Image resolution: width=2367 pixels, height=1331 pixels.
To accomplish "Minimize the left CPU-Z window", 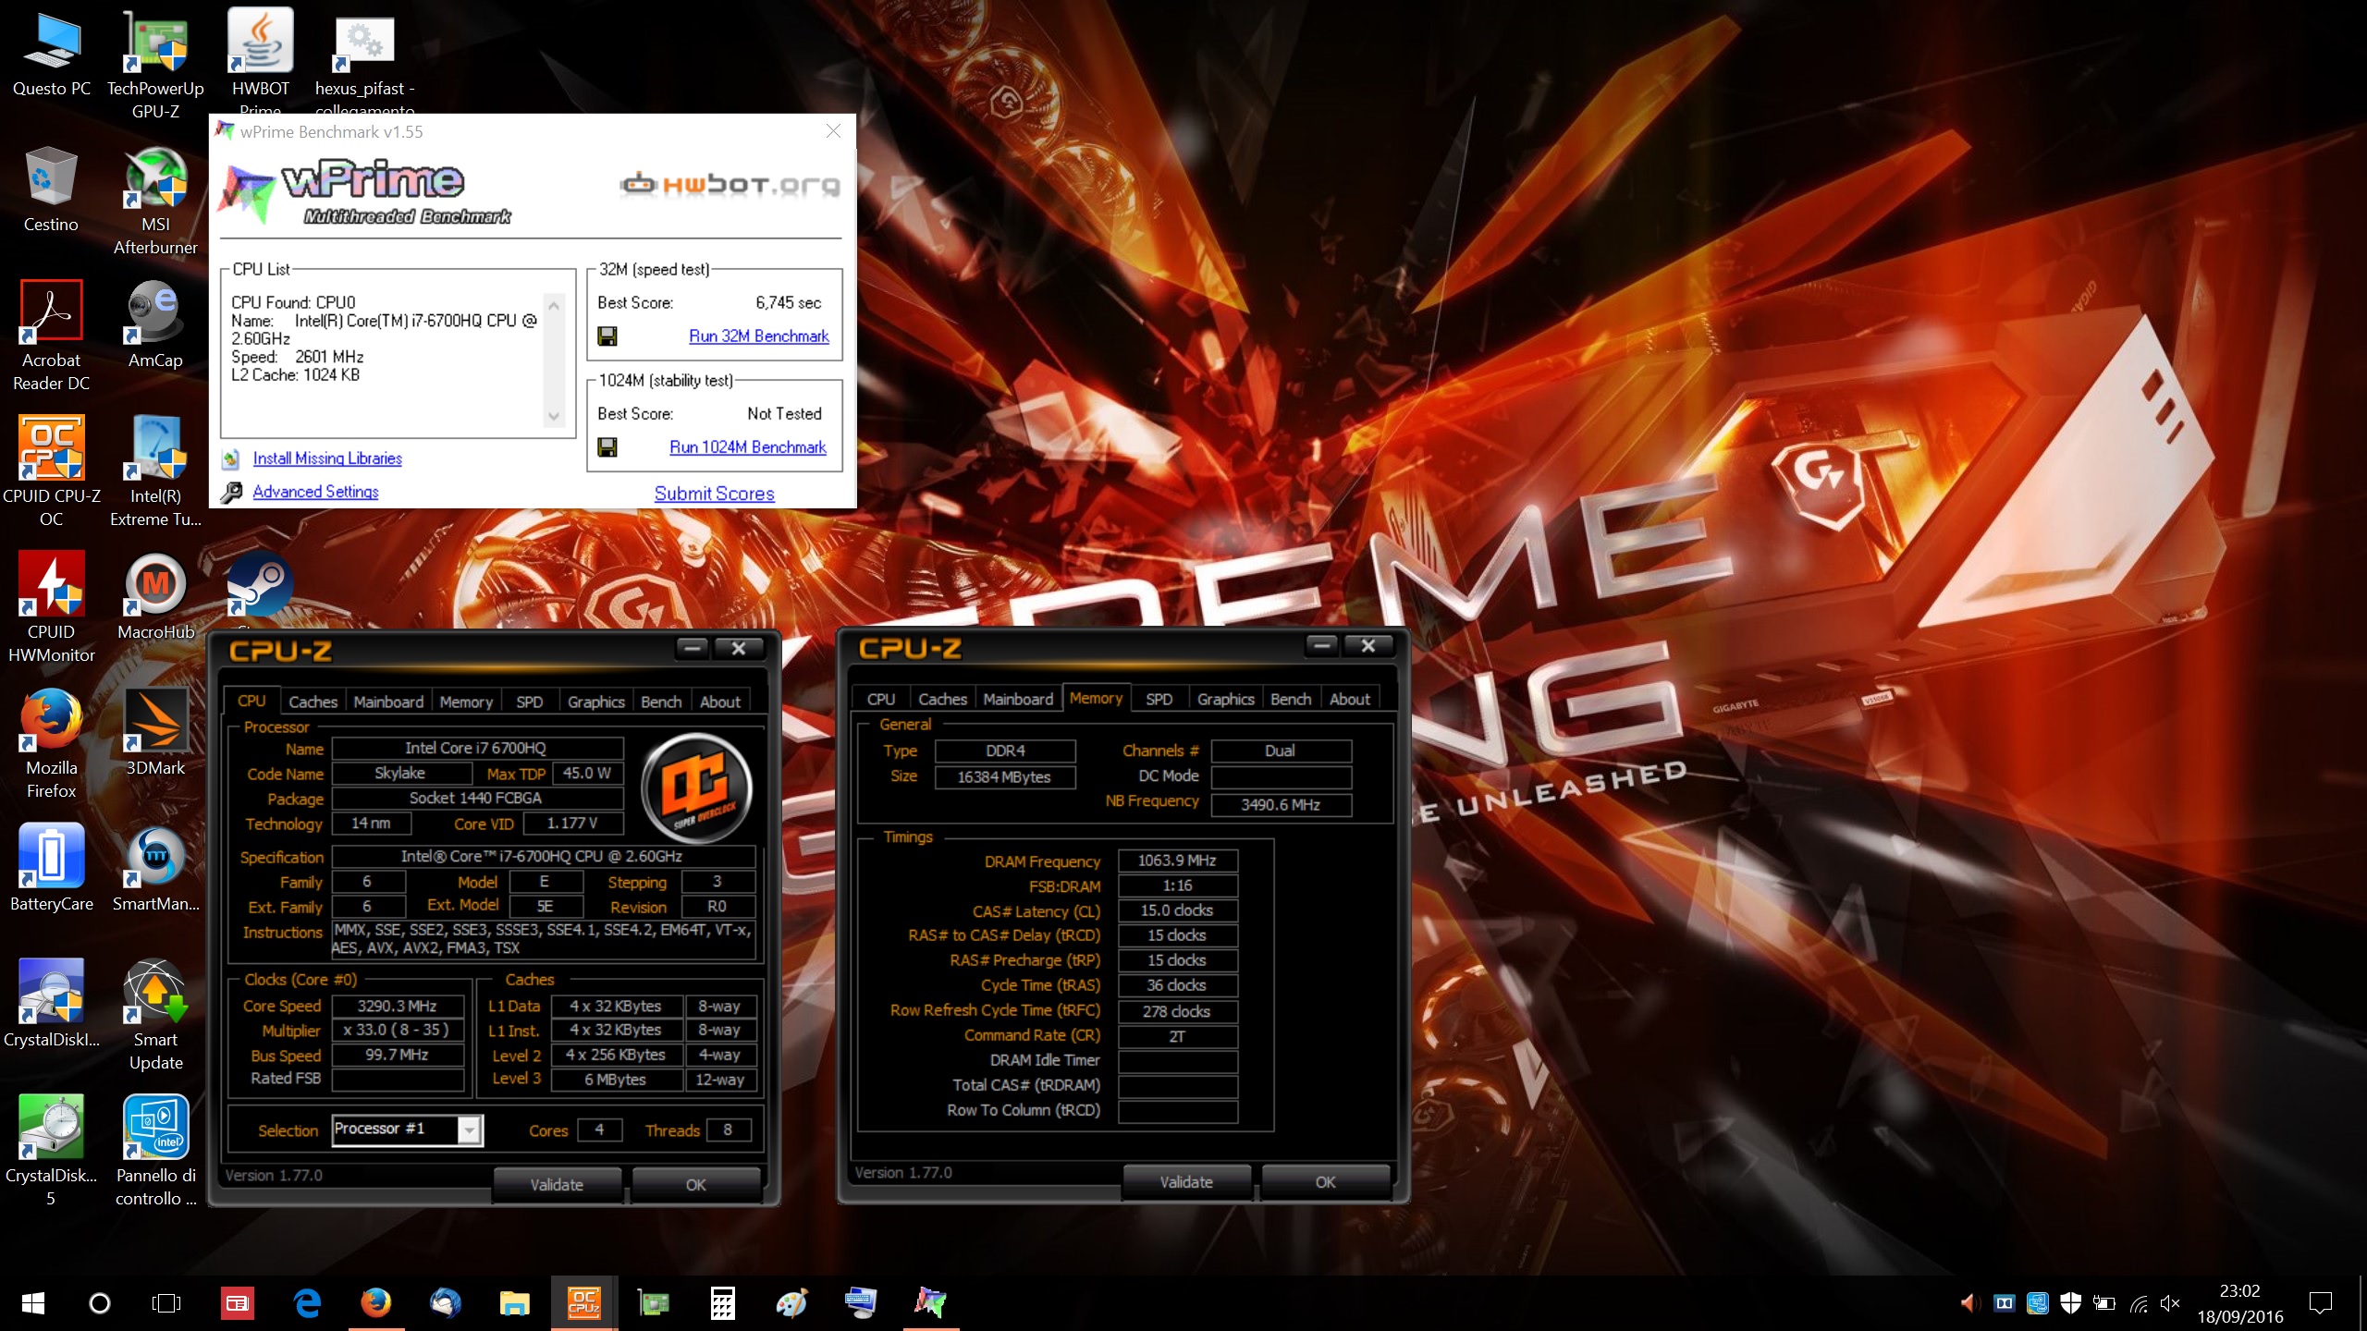I will [x=692, y=648].
